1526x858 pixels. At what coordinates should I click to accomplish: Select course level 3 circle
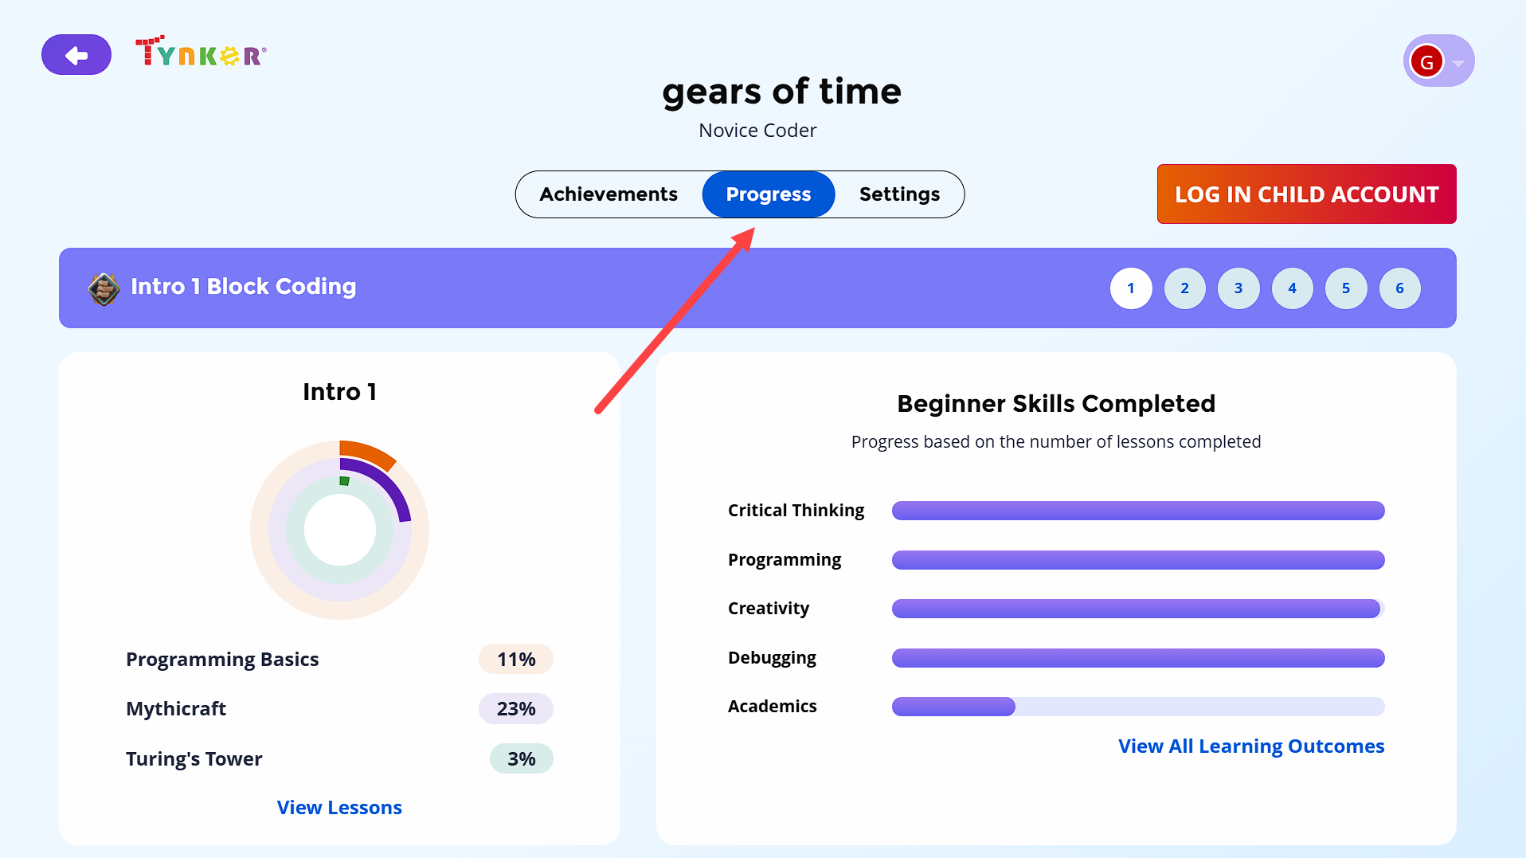pos(1238,288)
